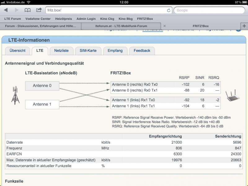
Task: Tap the estimated max rate value 19976
Action: click(x=177, y=160)
